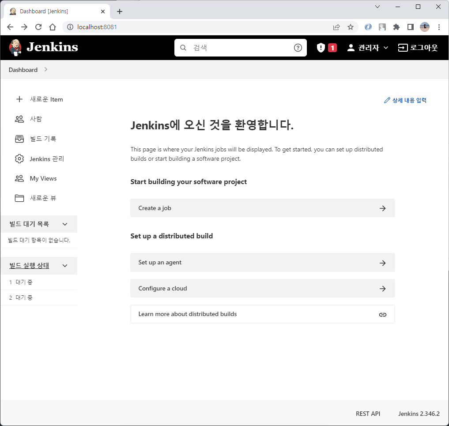Image resolution: width=449 pixels, height=426 pixels.
Task: View site information icon in address bar
Action: 70,27
